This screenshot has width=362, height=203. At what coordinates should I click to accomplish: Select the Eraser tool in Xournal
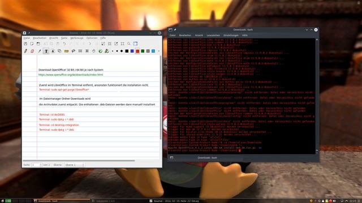(32, 51)
